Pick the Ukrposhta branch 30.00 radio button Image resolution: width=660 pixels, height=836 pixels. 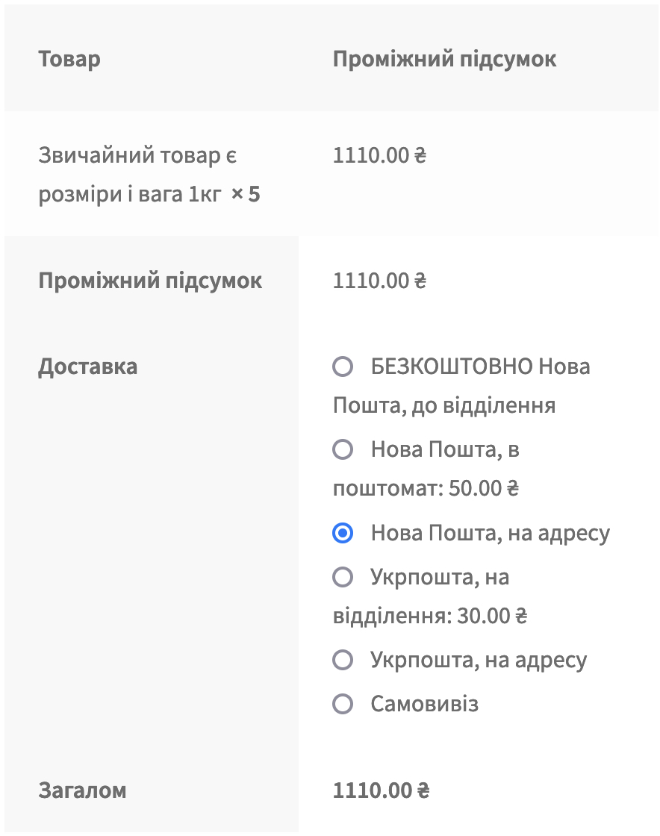coord(342,577)
